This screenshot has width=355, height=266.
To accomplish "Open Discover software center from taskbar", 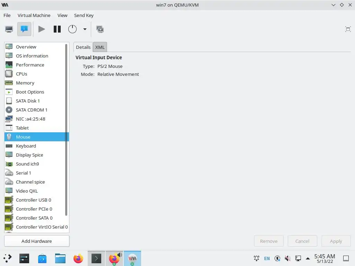I will pos(42,258).
